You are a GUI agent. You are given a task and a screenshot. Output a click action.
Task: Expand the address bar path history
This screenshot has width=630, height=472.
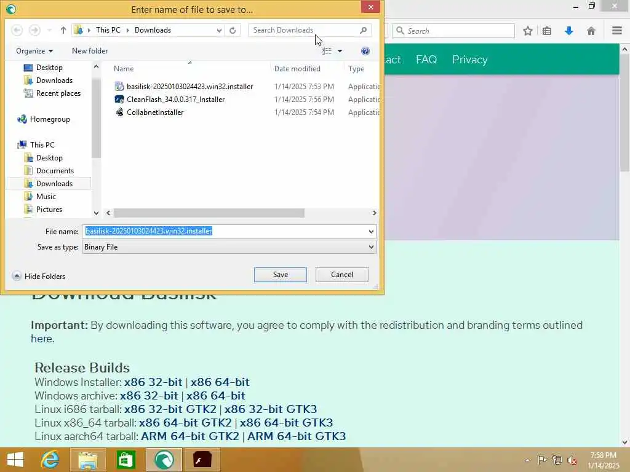219,30
